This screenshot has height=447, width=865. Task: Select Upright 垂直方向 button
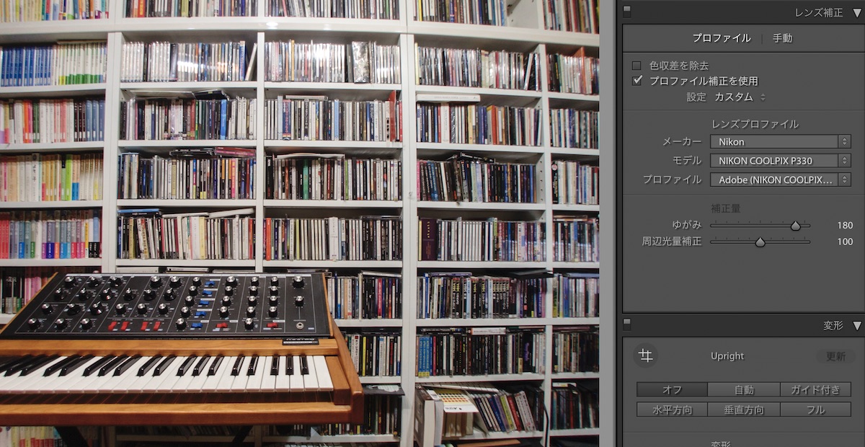click(744, 410)
